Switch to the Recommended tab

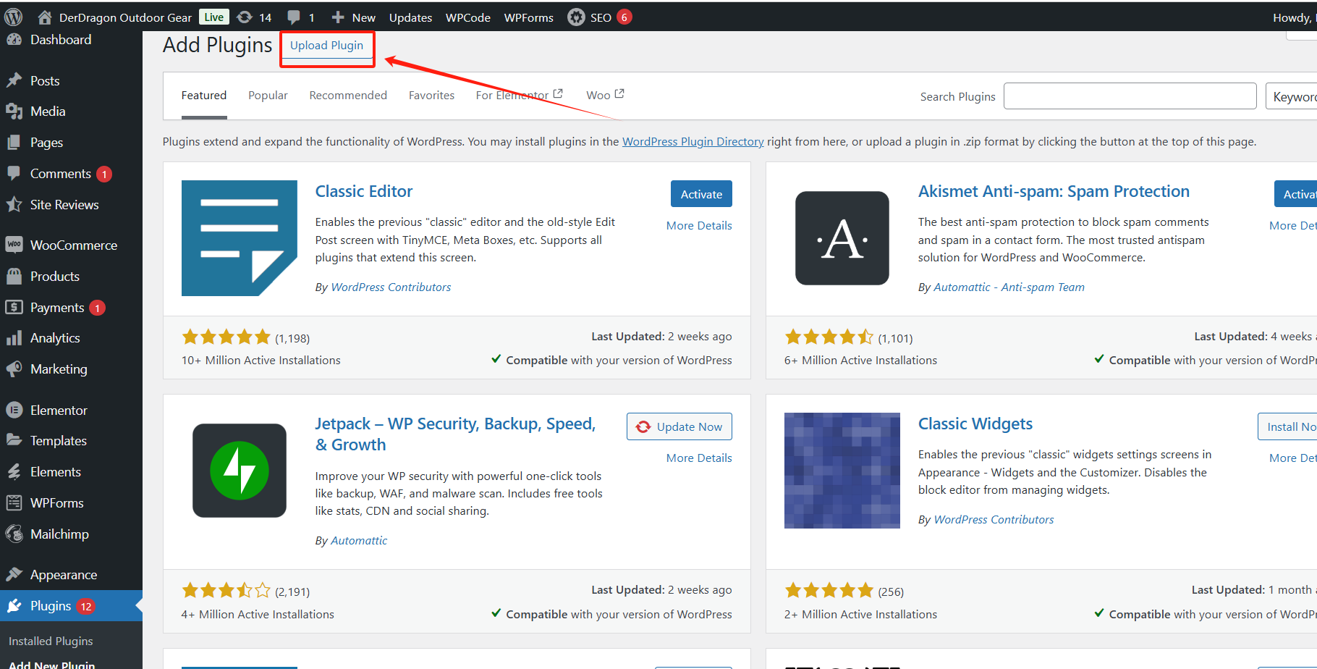pyautogui.click(x=348, y=96)
